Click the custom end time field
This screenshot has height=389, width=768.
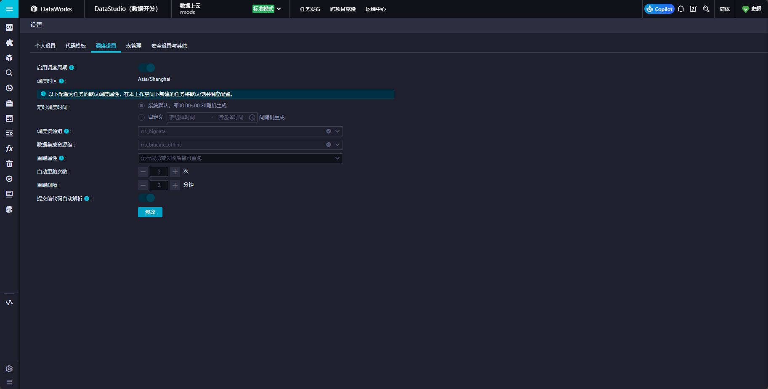231,117
